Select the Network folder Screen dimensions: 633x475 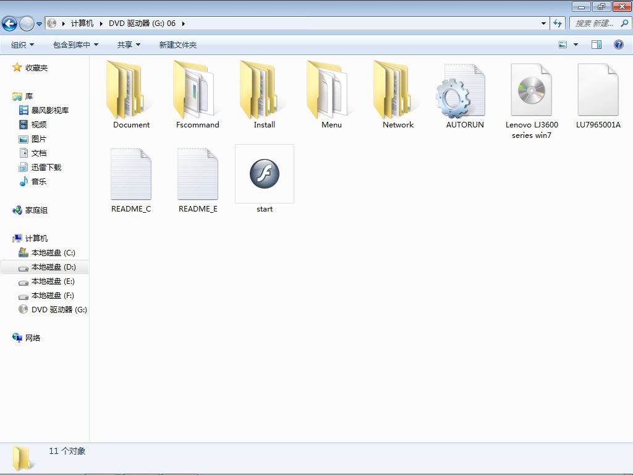[398, 95]
